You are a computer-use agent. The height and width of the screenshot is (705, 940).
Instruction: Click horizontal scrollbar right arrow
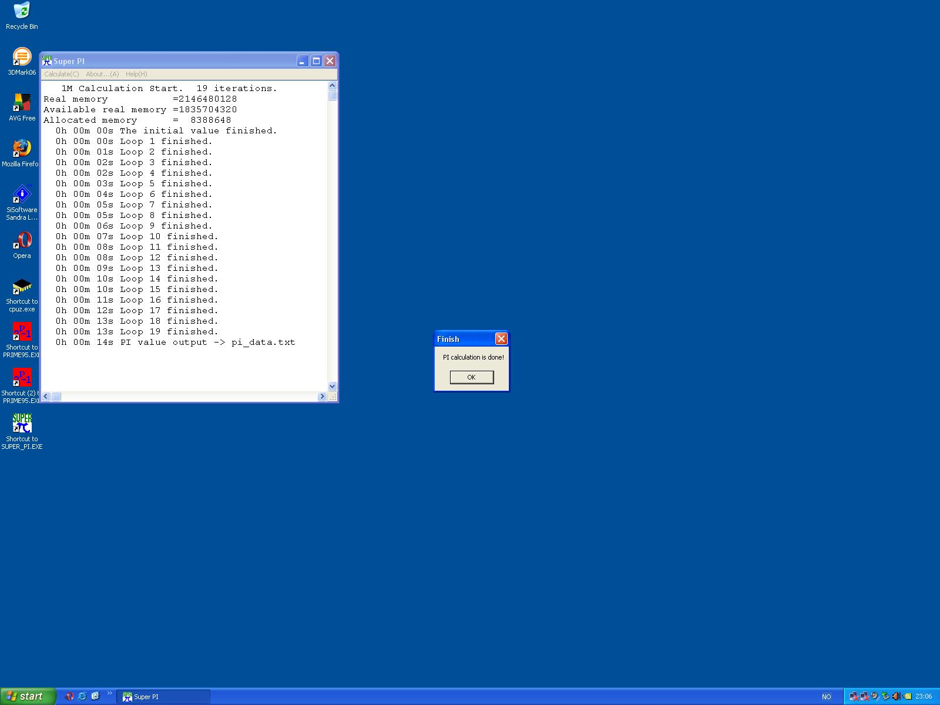click(x=322, y=397)
